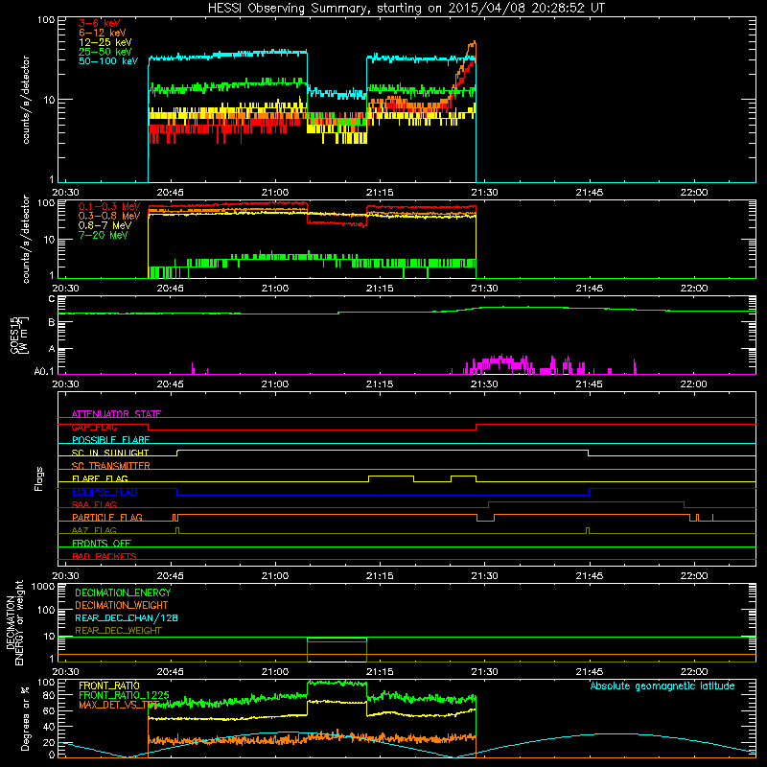Select the ATTENUATOR_STATE flag label
This screenshot has width=767, height=767.
coord(116,414)
